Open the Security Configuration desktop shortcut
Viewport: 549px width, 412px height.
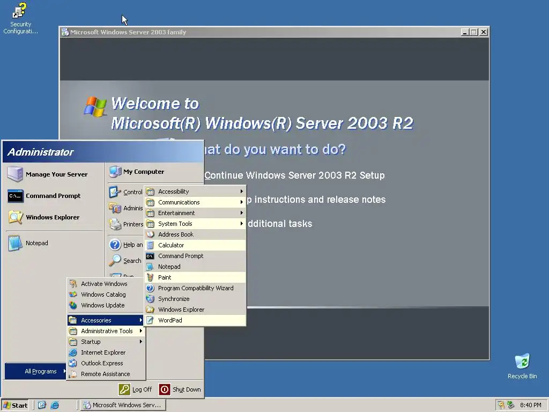(20, 18)
